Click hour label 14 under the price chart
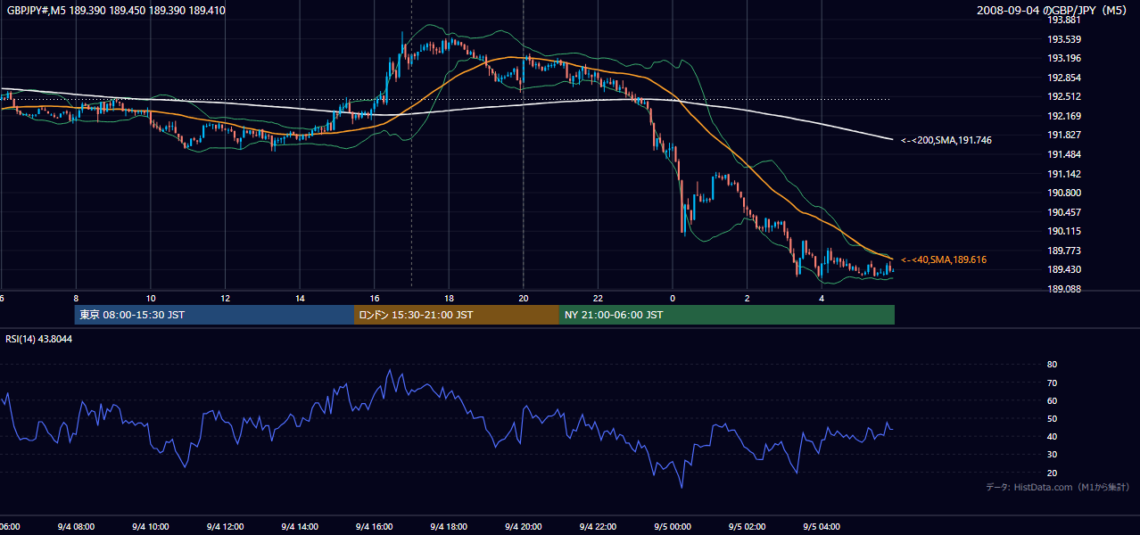Viewport: 1140px width, 535px height. tap(300, 299)
